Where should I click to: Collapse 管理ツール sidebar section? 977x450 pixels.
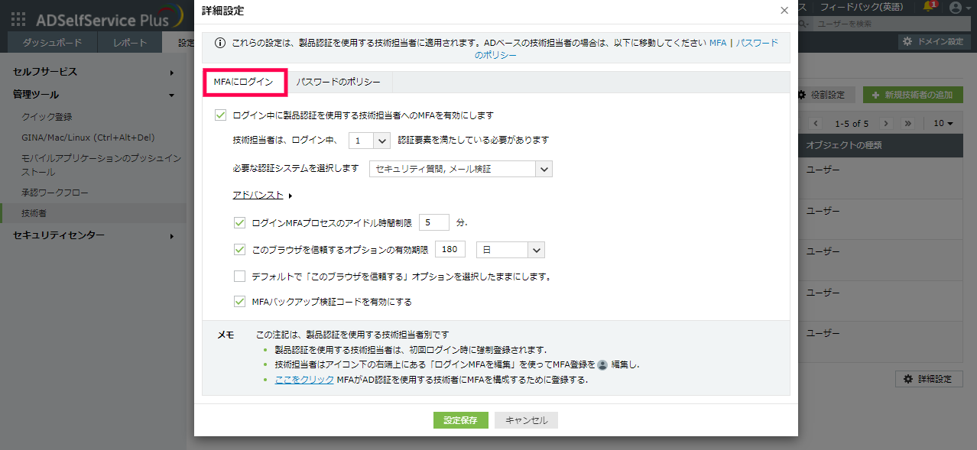point(93,95)
